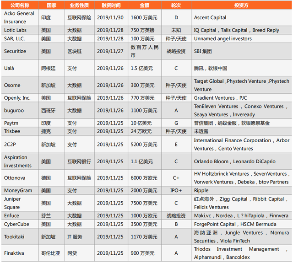293x263 pixels.
Task: Click the 7500 万美元 amount cell
Action: click(x=144, y=203)
